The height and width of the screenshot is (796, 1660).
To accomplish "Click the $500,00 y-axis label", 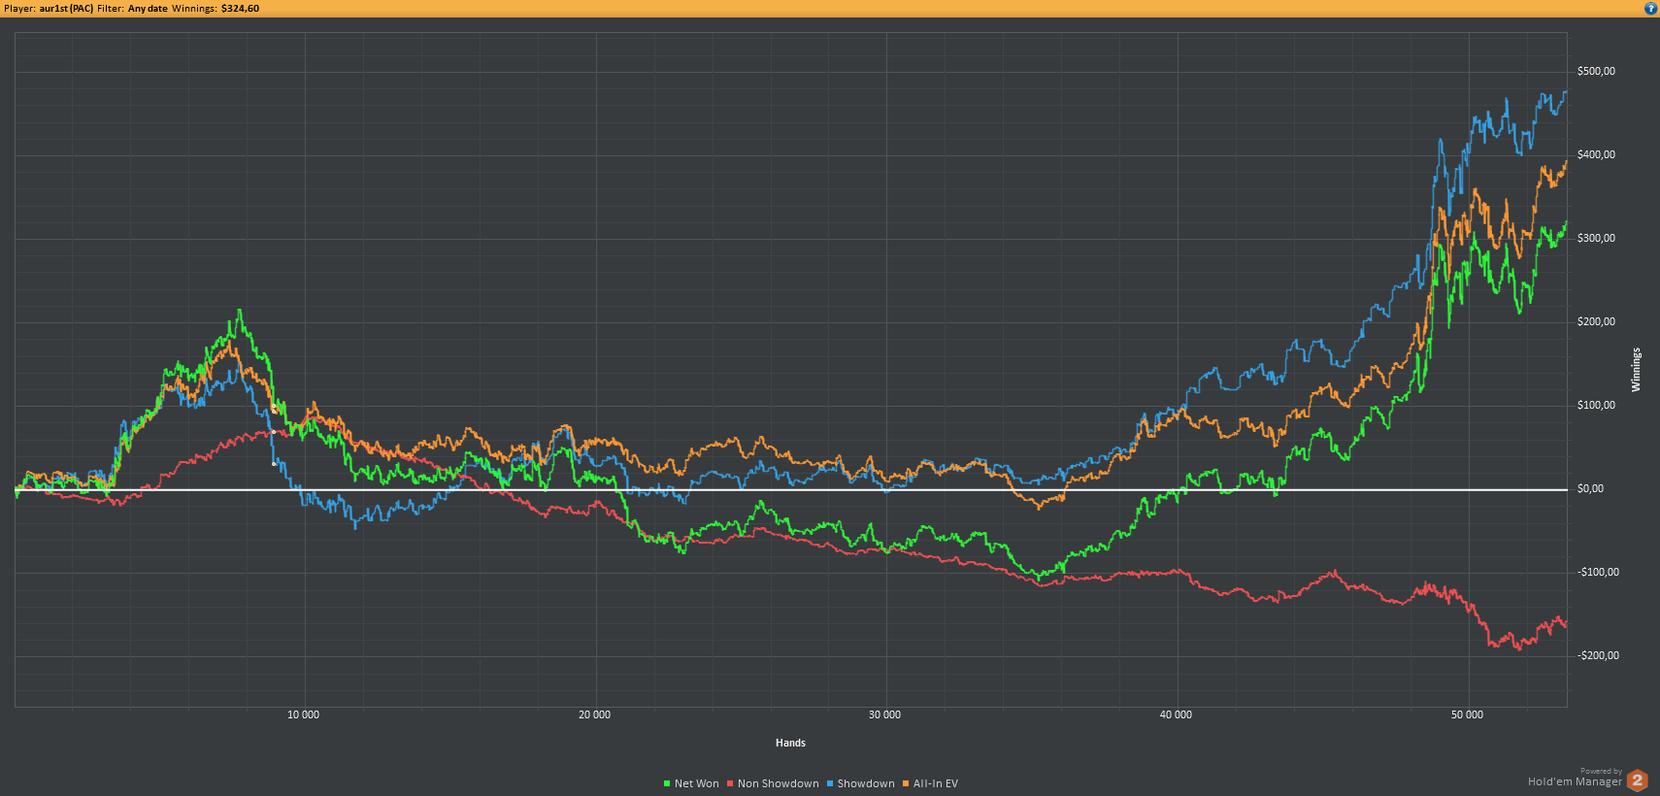I will [1596, 71].
